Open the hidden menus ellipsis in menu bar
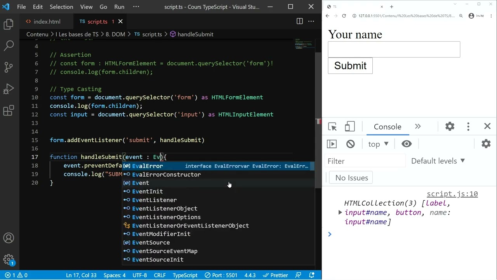 136,7
